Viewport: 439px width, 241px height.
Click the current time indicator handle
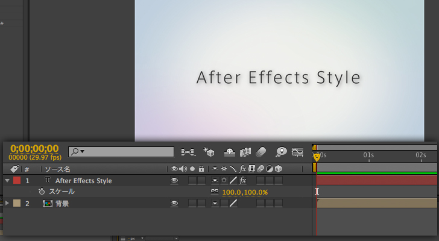(x=317, y=157)
